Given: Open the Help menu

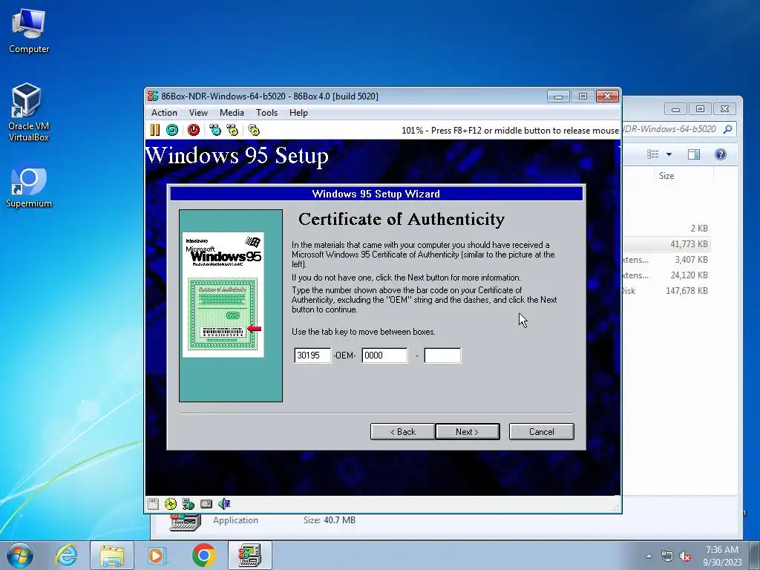Looking at the screenshot, I should click(298, 113).
